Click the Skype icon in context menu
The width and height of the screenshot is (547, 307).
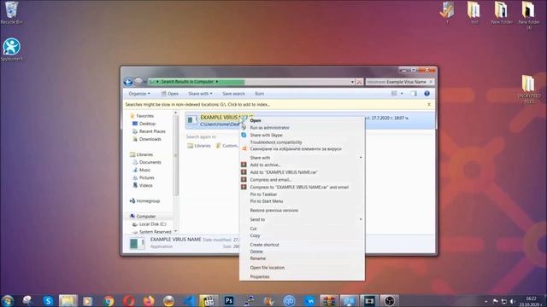[244, 135]
